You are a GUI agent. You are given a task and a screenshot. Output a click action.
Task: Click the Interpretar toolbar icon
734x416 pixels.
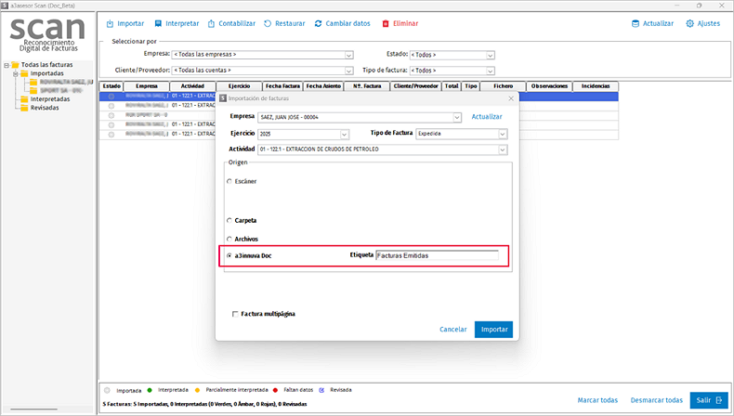point(158,23)
